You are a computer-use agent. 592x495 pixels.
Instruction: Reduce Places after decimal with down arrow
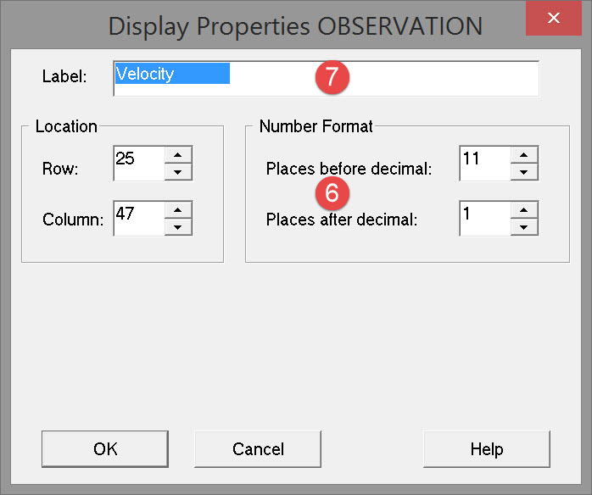[524, 227]
